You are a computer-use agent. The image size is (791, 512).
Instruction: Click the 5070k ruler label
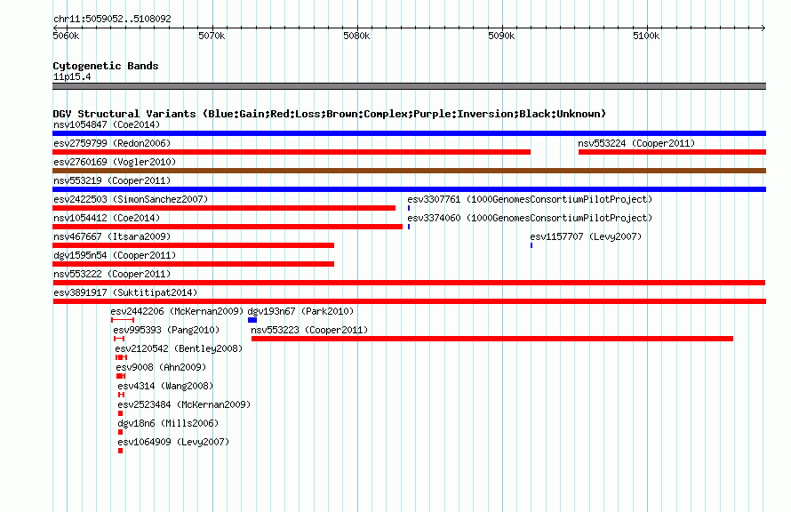coord(212,36)
